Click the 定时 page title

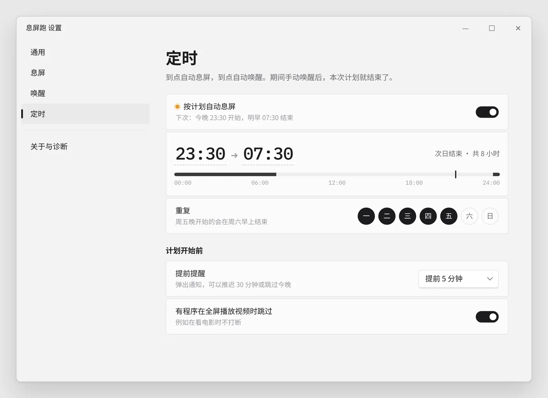182,58
